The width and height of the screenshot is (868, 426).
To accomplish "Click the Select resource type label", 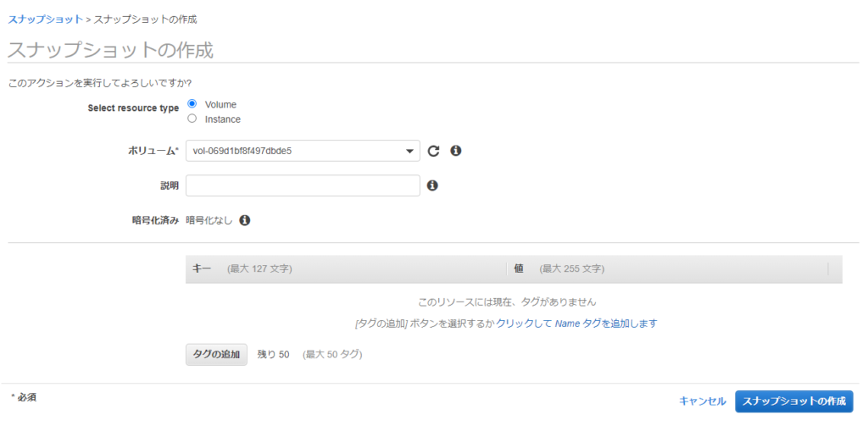I will pos(133,108).
